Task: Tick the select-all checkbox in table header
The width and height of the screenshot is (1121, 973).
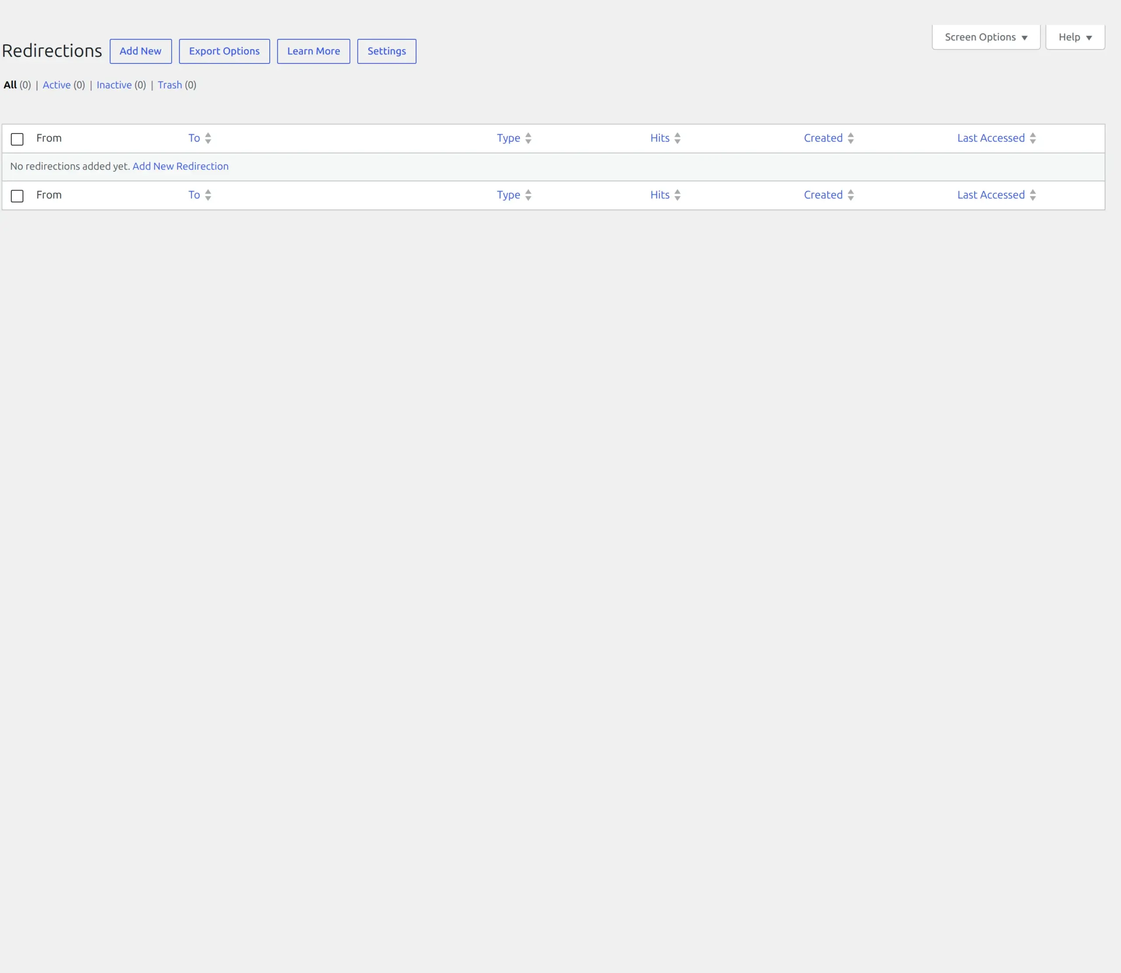Action: click(x=18, y=139)
